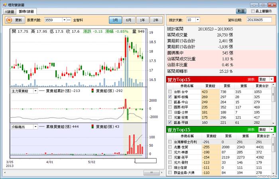Check the 元富-延平 seller row
Screen dimensions: 279x179
click(x=170, y=157)
